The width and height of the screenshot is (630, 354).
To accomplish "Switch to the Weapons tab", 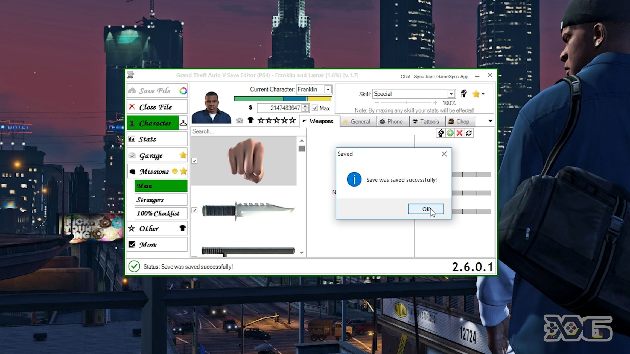I will [320, 121].
